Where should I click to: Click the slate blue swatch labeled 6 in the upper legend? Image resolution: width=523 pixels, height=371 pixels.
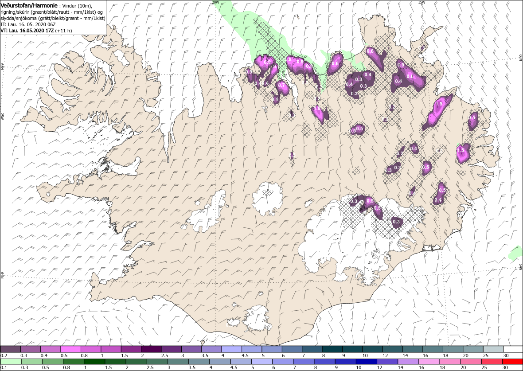(292, 349)
